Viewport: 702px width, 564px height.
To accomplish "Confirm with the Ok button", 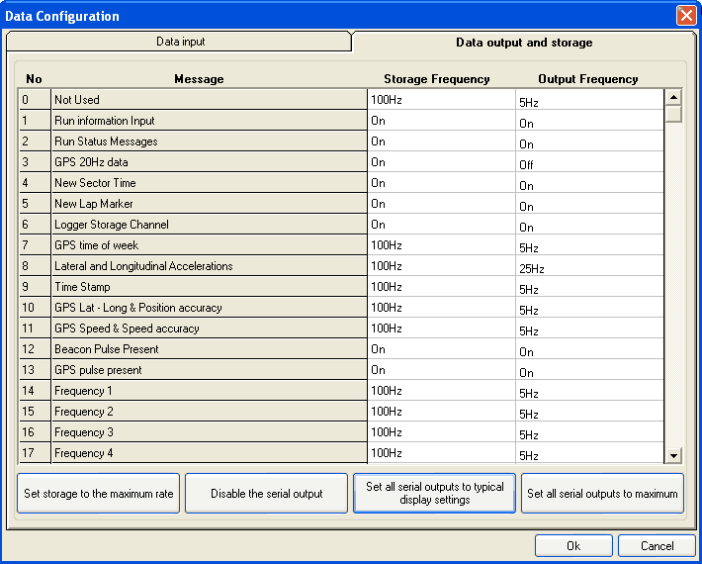I will click(x=573, y=546).
